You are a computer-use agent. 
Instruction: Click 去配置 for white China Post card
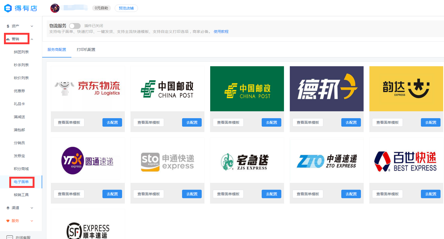click(x=192, y=122)
